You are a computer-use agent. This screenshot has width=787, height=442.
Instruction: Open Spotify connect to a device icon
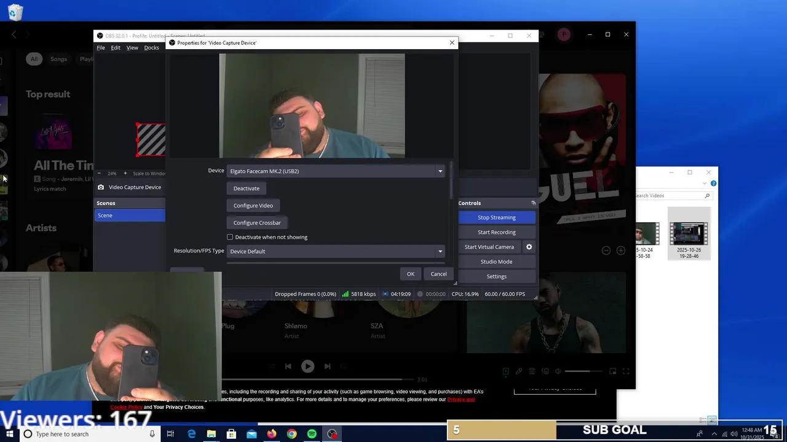click(x=545, y=371)
